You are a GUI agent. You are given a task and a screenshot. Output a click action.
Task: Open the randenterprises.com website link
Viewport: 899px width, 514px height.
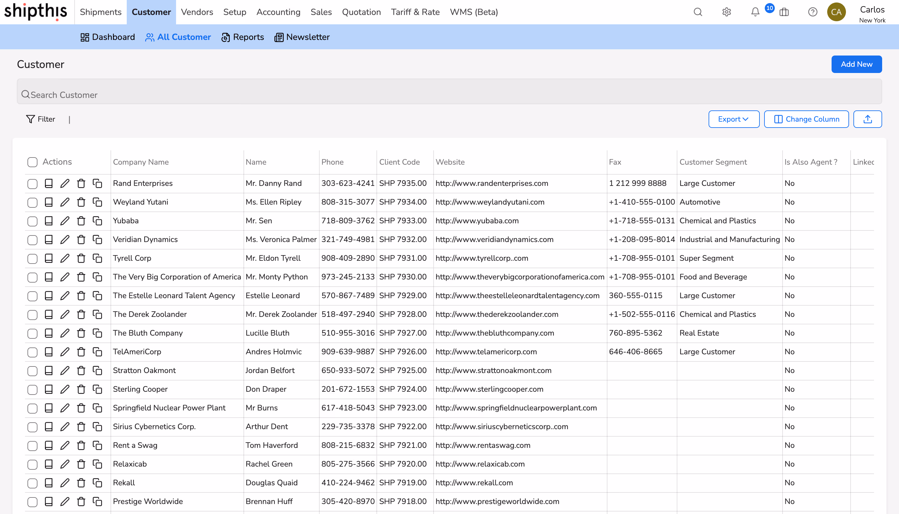pyautogui.click(x=492, y=183)
